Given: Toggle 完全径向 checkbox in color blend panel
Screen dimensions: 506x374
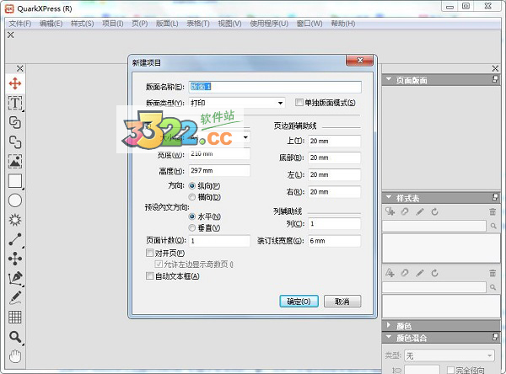Looking at the screenshot, I should [x=450, y=370].
